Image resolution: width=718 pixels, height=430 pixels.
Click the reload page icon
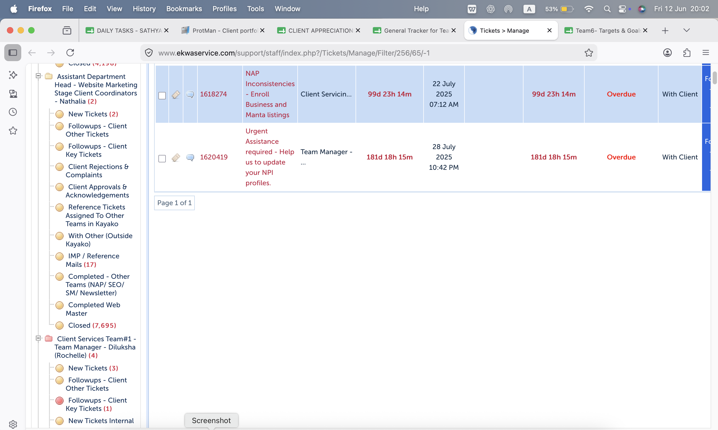[70, 53]
